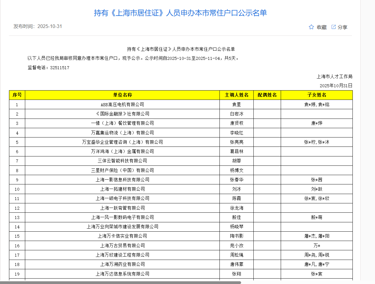This screenshot has width=375, height=284.
Task: Click the row number 10 cell
Action: pyautogui.click(x=17, y=189)
